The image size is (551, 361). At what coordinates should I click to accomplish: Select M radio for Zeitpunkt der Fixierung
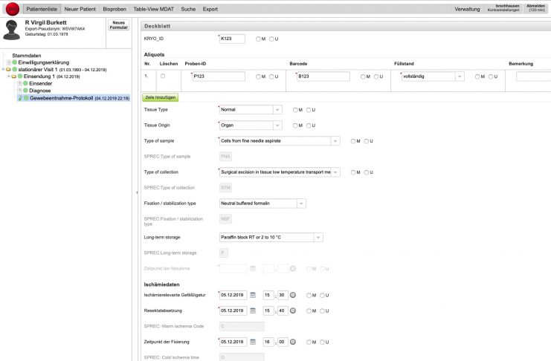pos(309,342)
